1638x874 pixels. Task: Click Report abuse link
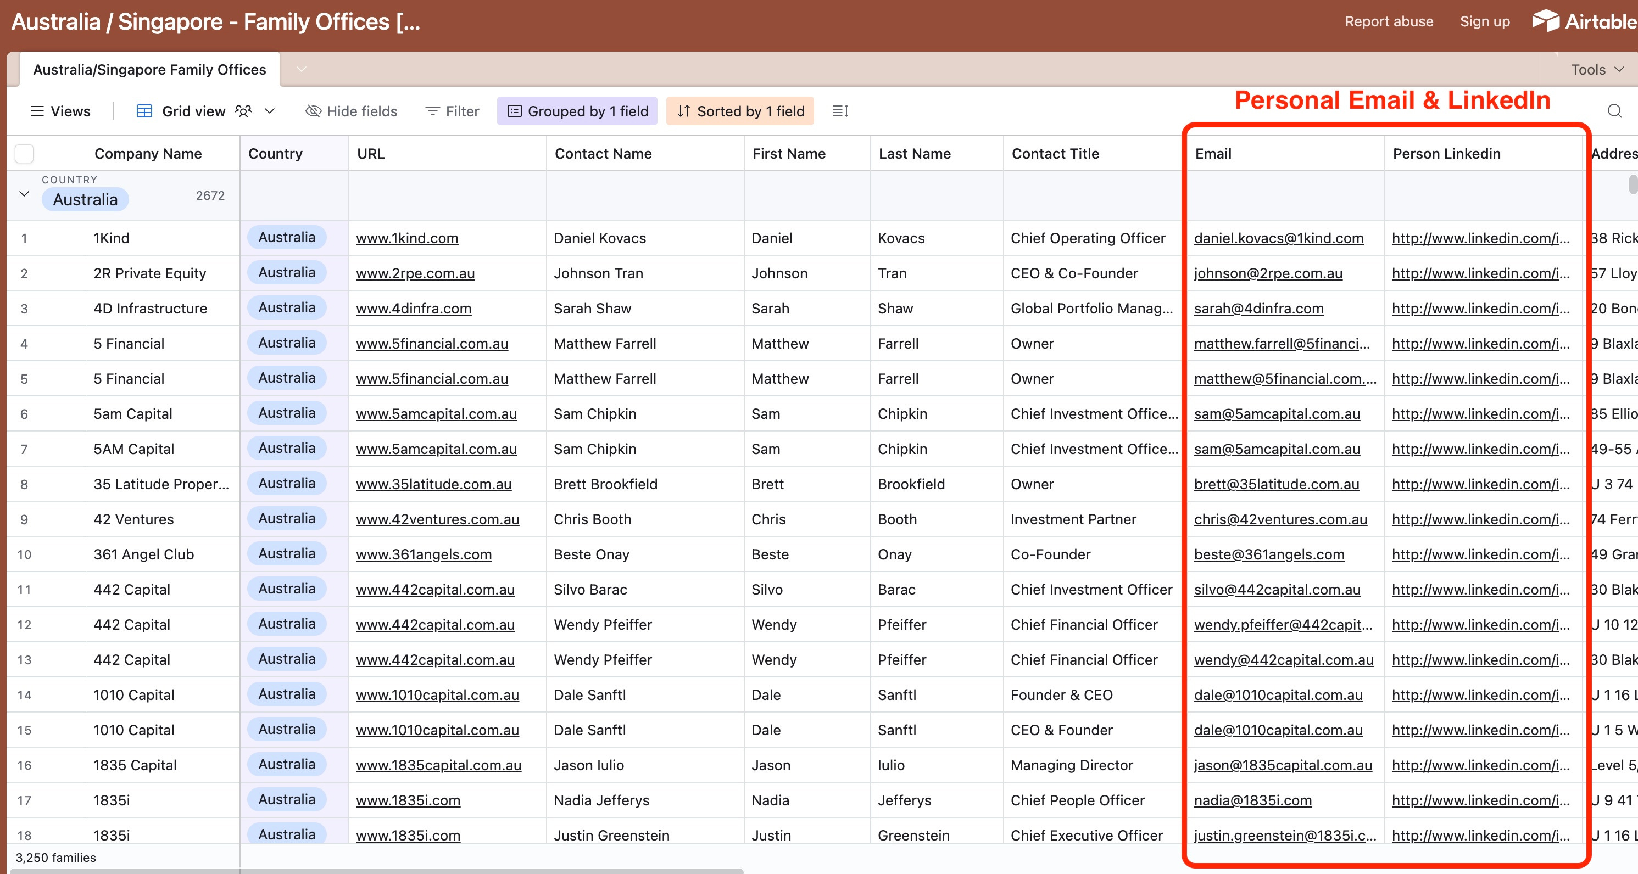(1388, 21)
